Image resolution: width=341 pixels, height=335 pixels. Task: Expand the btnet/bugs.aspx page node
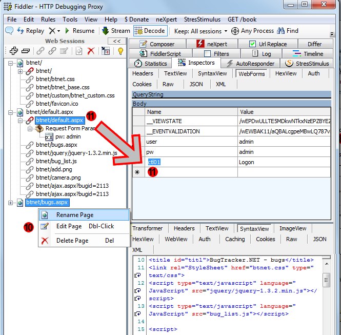(x=10, y=203)
